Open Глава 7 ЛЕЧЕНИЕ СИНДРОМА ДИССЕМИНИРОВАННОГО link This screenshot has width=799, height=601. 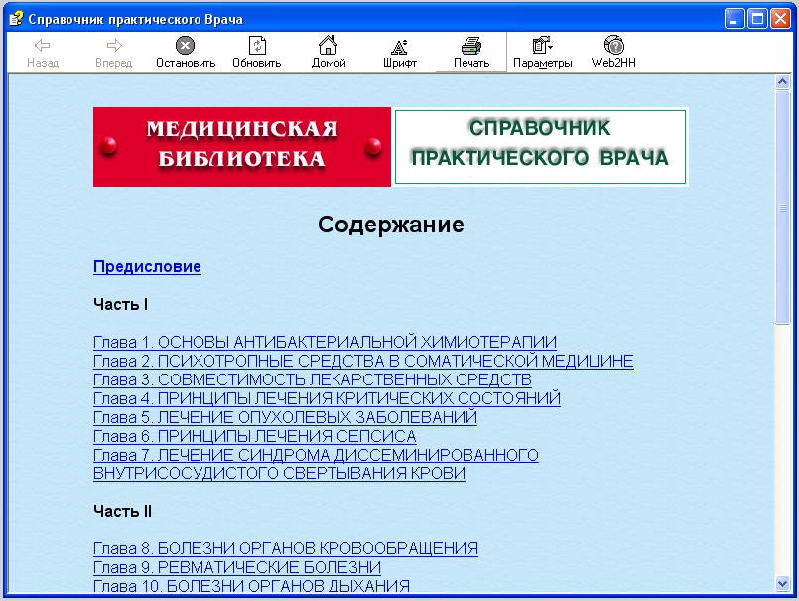pos(316,464)
